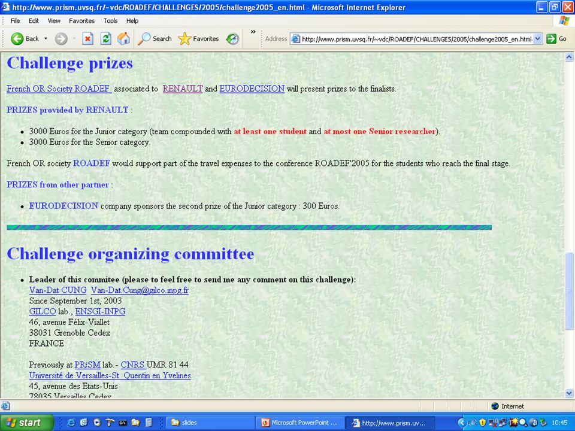
Task: Click inside the Address bar URL field
Action: point(417,38)
